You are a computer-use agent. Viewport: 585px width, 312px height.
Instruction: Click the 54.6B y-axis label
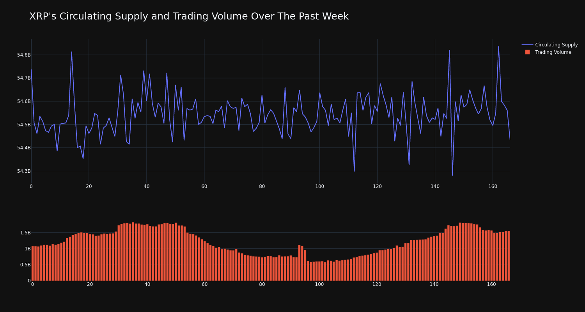coord(24,101)
